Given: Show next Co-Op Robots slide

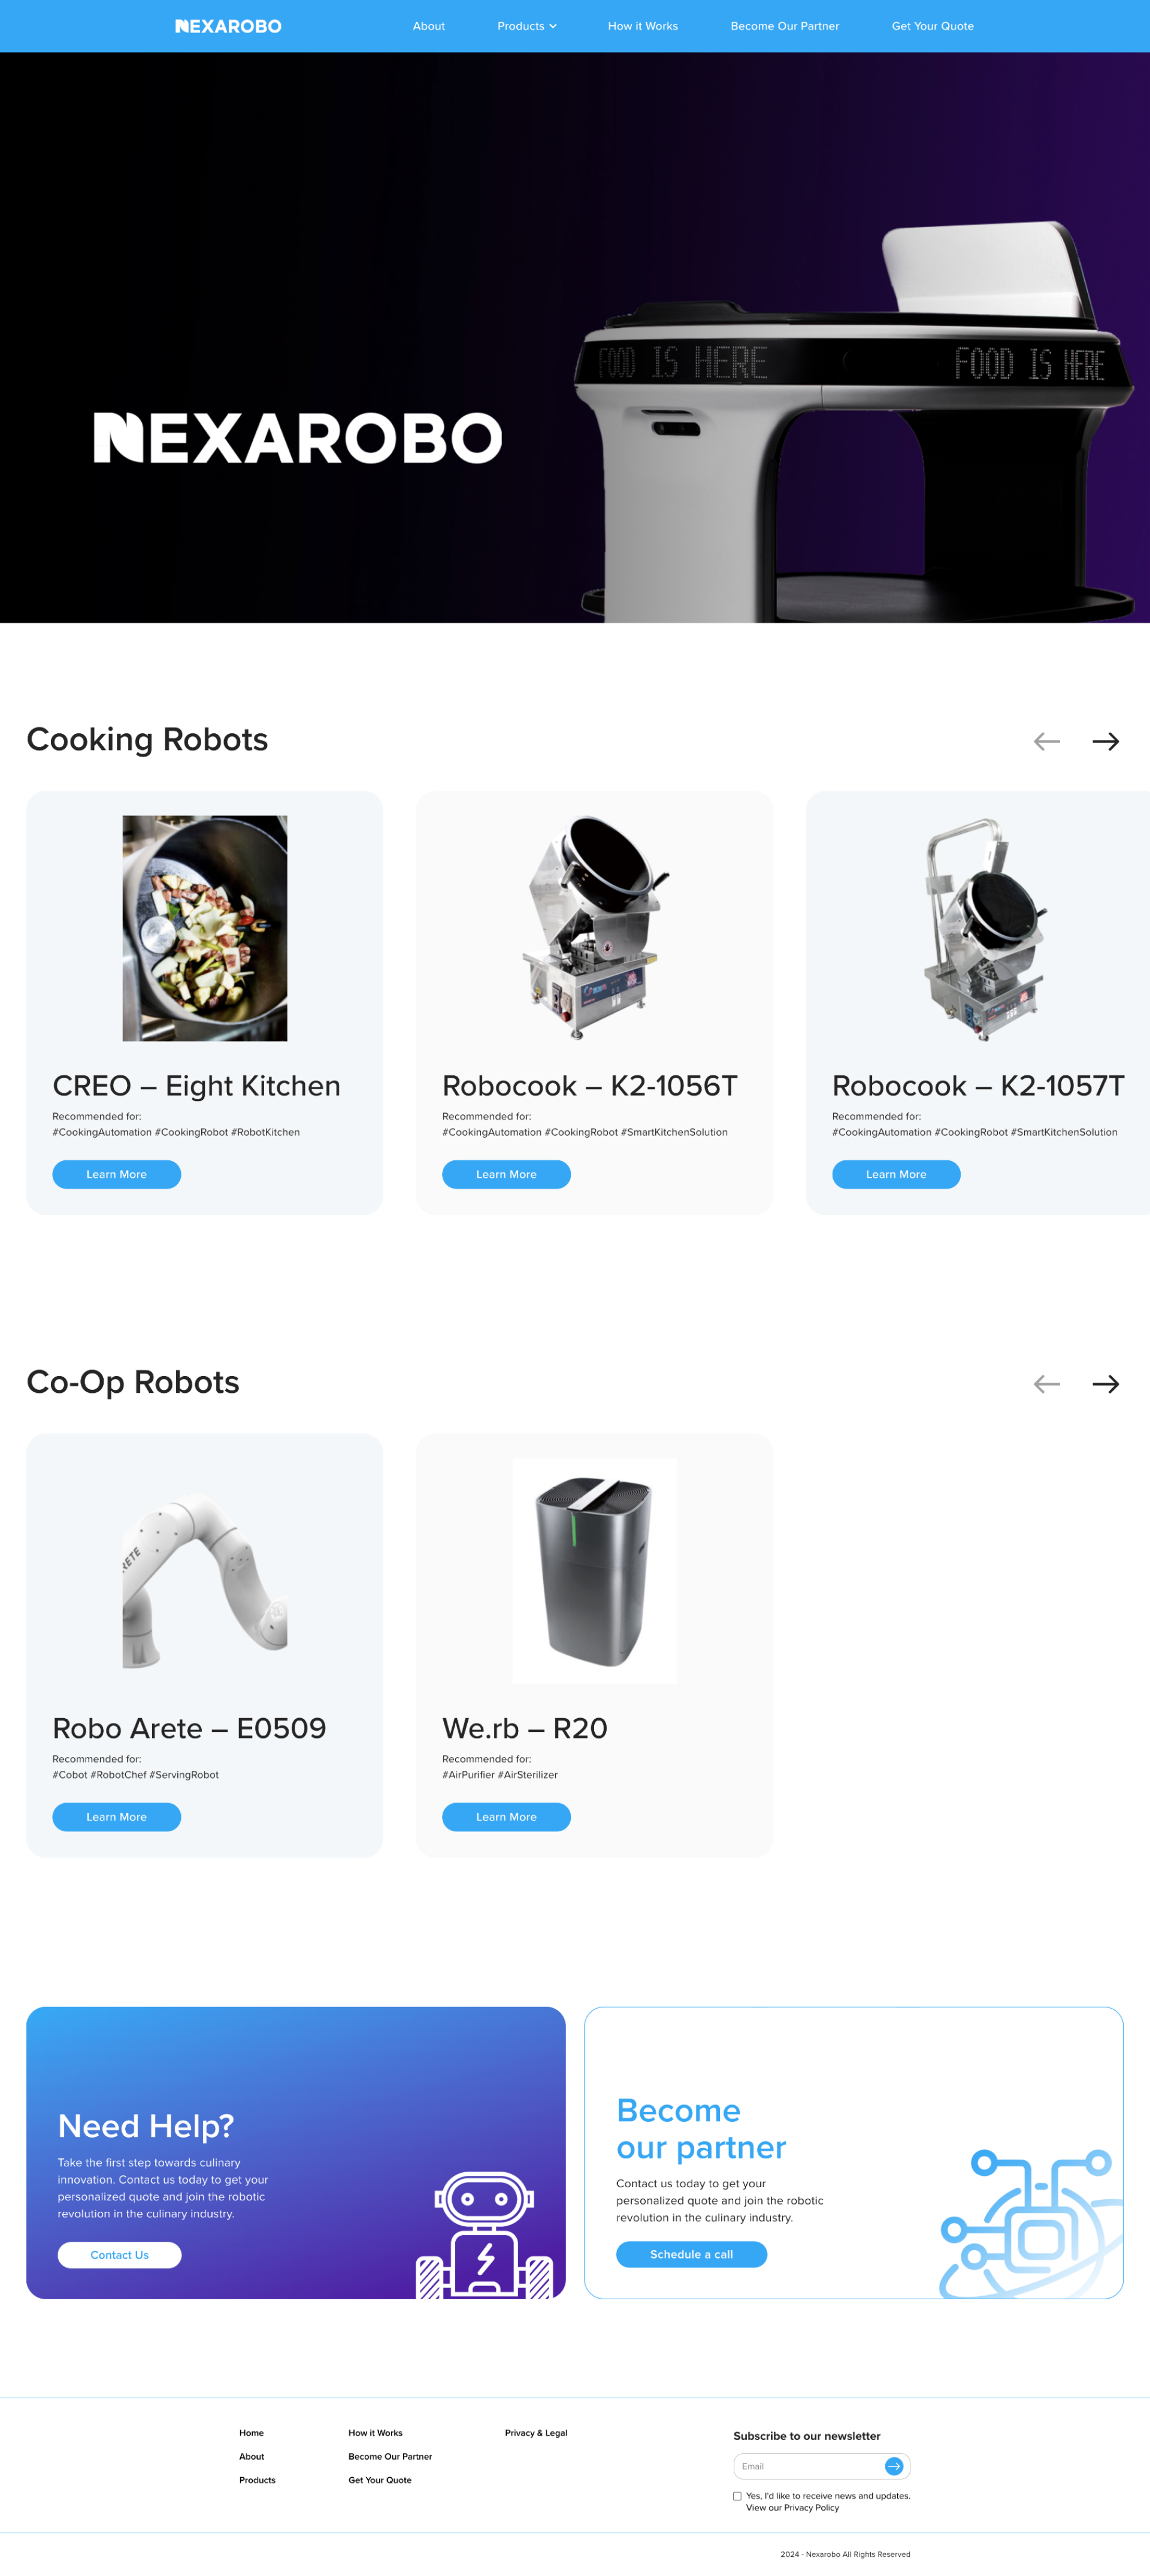Looking at the screenshot, I should tap(1105, 1384).
